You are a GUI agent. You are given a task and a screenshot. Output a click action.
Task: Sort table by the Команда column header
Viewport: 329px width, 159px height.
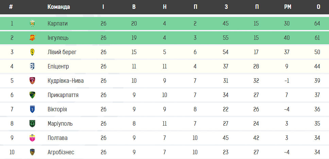[x=58, y=7]
